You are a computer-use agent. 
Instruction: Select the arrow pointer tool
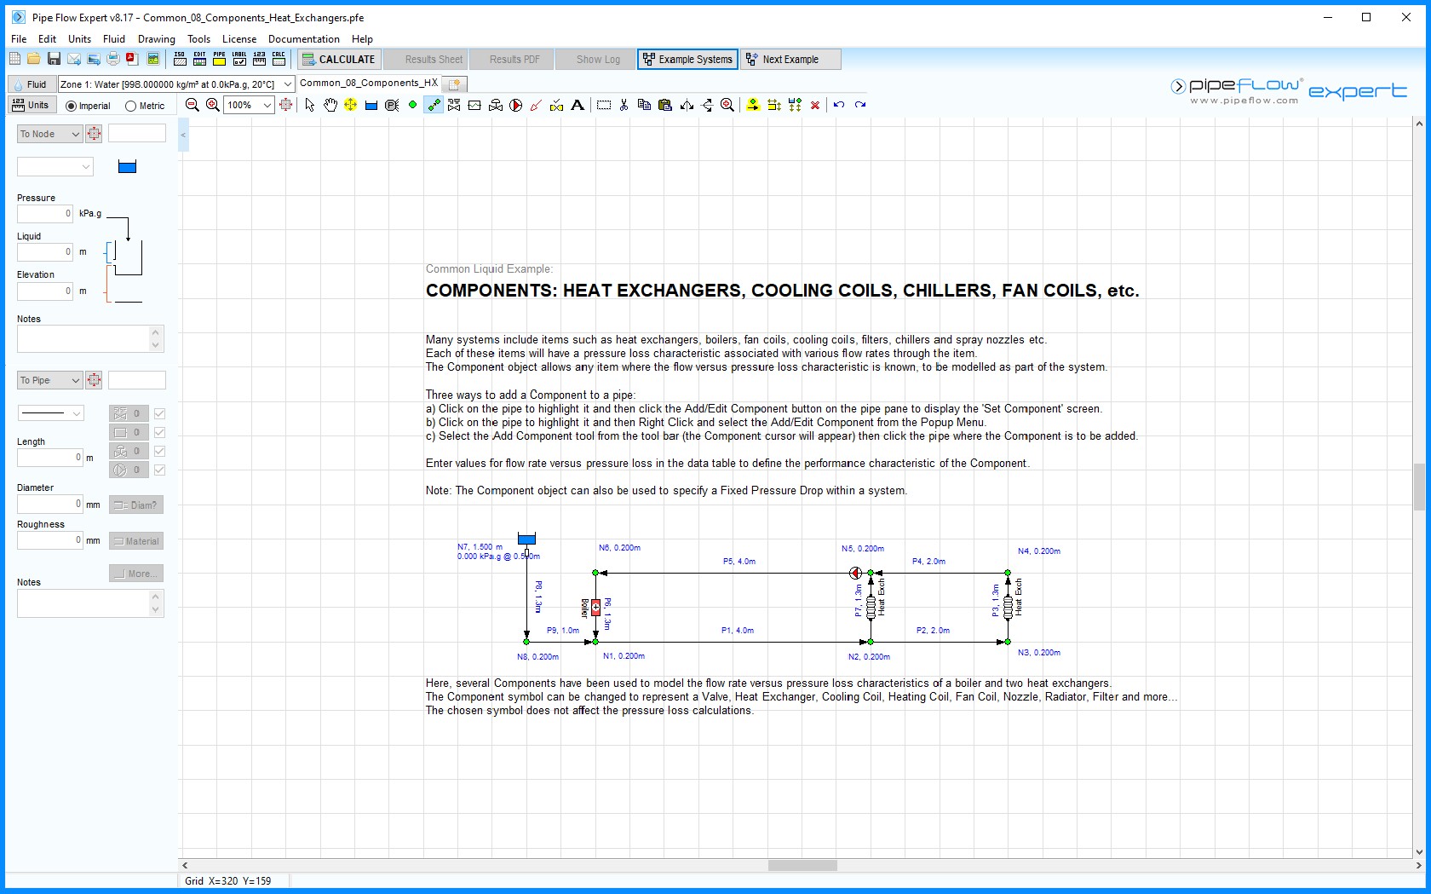309,105
